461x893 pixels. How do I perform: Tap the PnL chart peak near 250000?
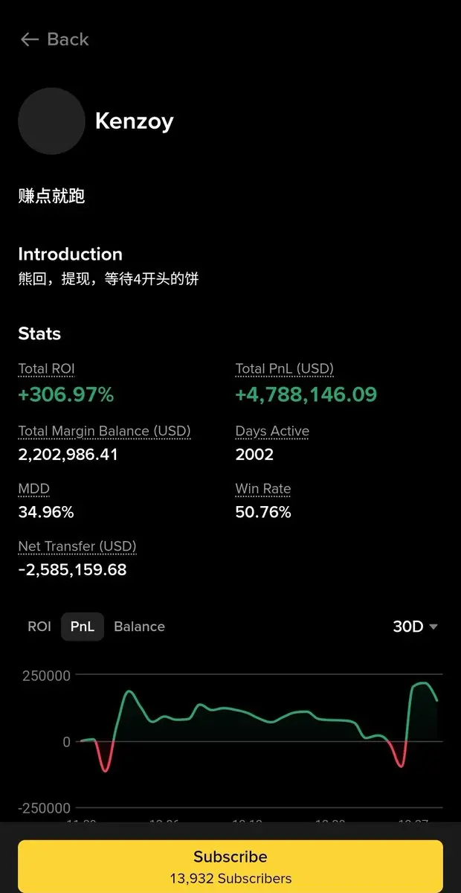click(422, 683)
